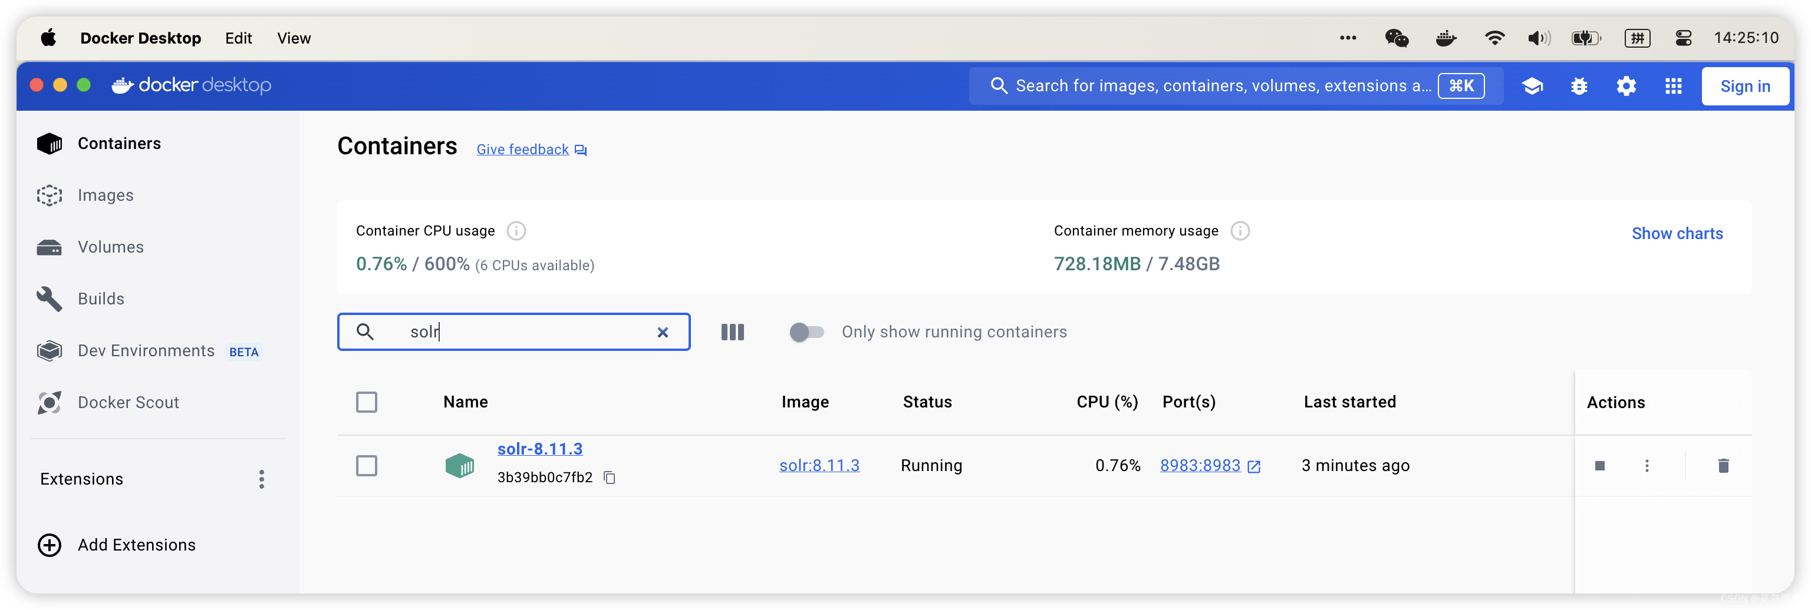Open the apps grid icon in header
This screenshot has width=1811, height=610.
1673,87
